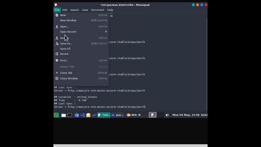Click the New document icon in File menu
The image size is (261, 147).
(57, 15)
